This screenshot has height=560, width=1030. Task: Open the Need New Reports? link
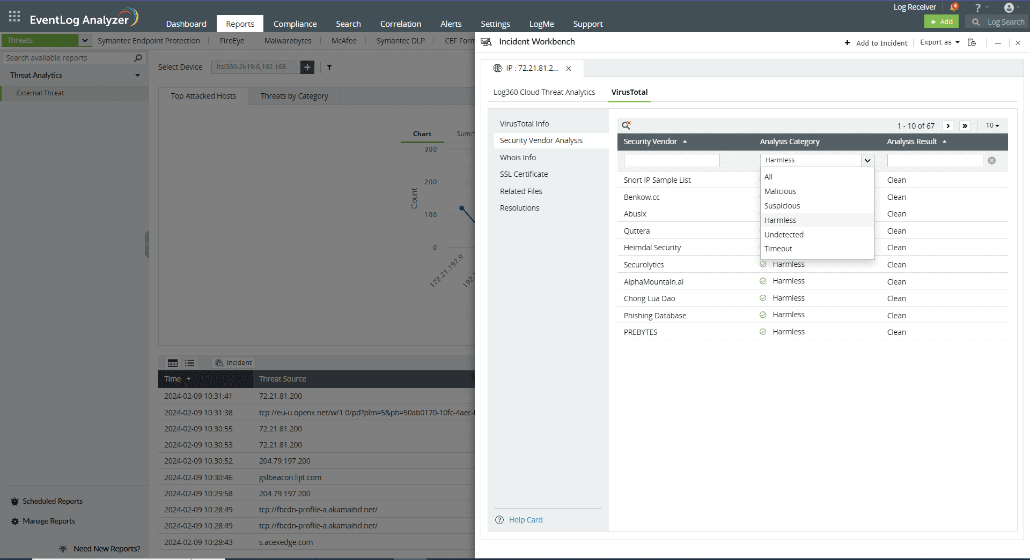coord(107,549)
